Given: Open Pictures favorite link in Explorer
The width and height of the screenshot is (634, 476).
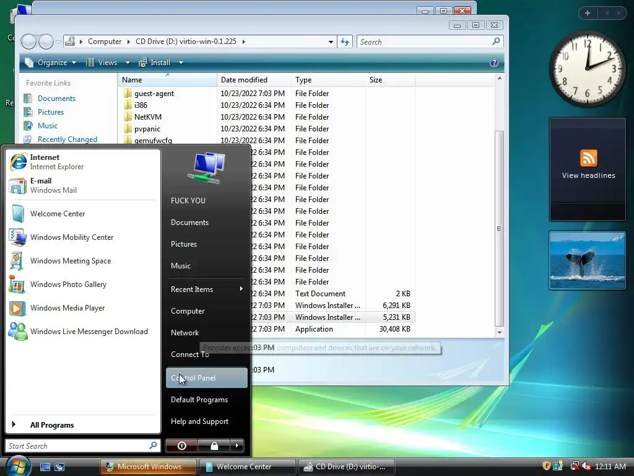Looking at the screenshot, I should 51,112.
